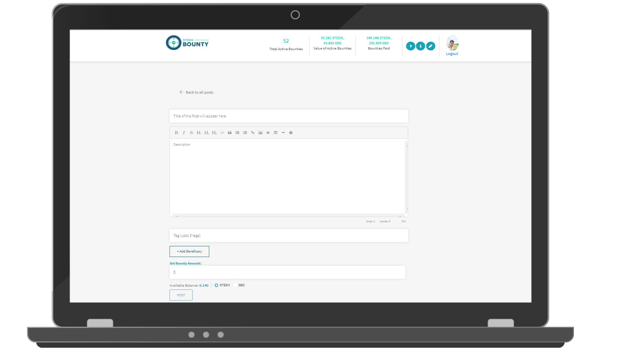Viewport: 625px width, 352px height.
Task: Click the Logout link
Action: click(452, 54)
